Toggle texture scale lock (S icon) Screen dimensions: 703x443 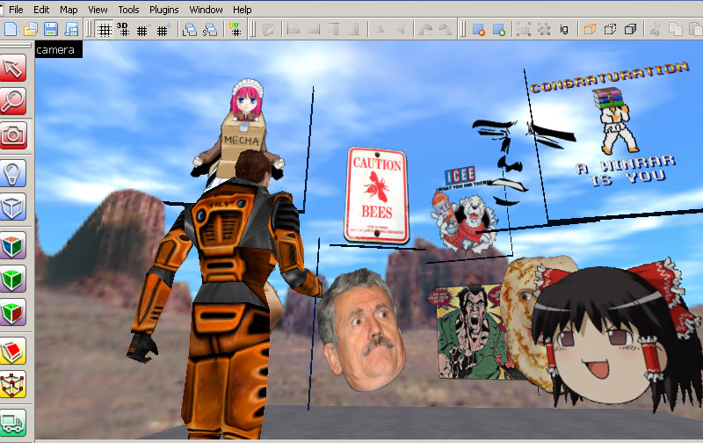pos(210,30)
